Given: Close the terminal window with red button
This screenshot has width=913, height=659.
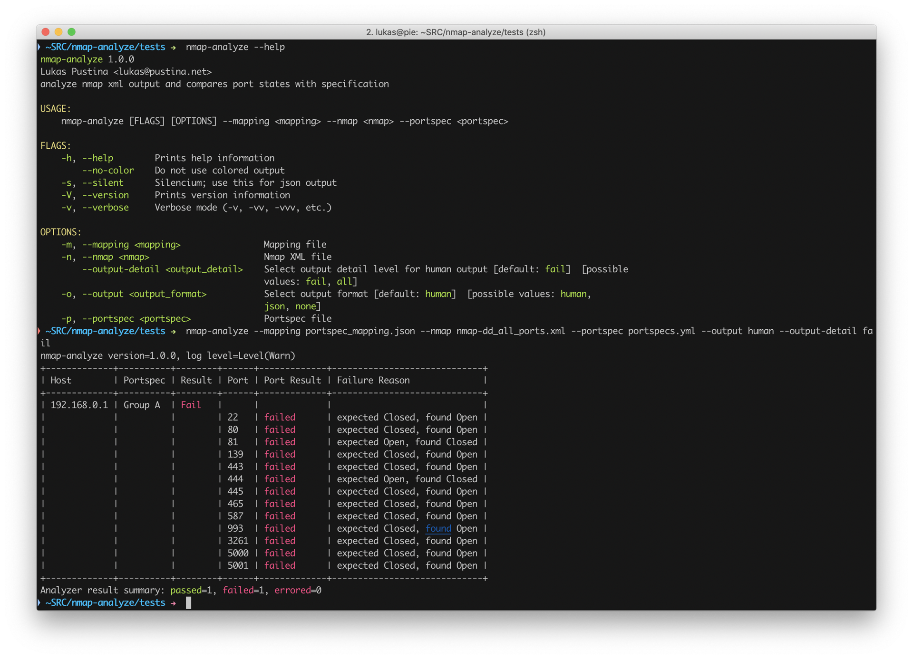Looking at the screenshot, I should pos(46,32).
